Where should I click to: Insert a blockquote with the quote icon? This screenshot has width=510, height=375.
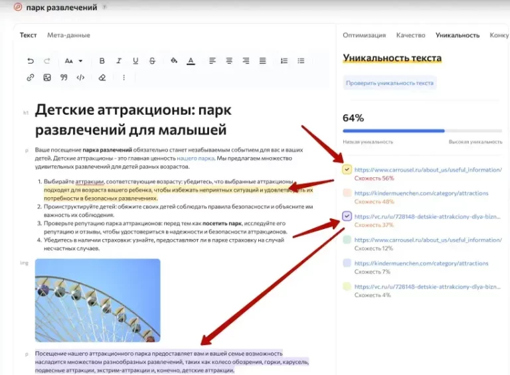[x=64, y=78]
